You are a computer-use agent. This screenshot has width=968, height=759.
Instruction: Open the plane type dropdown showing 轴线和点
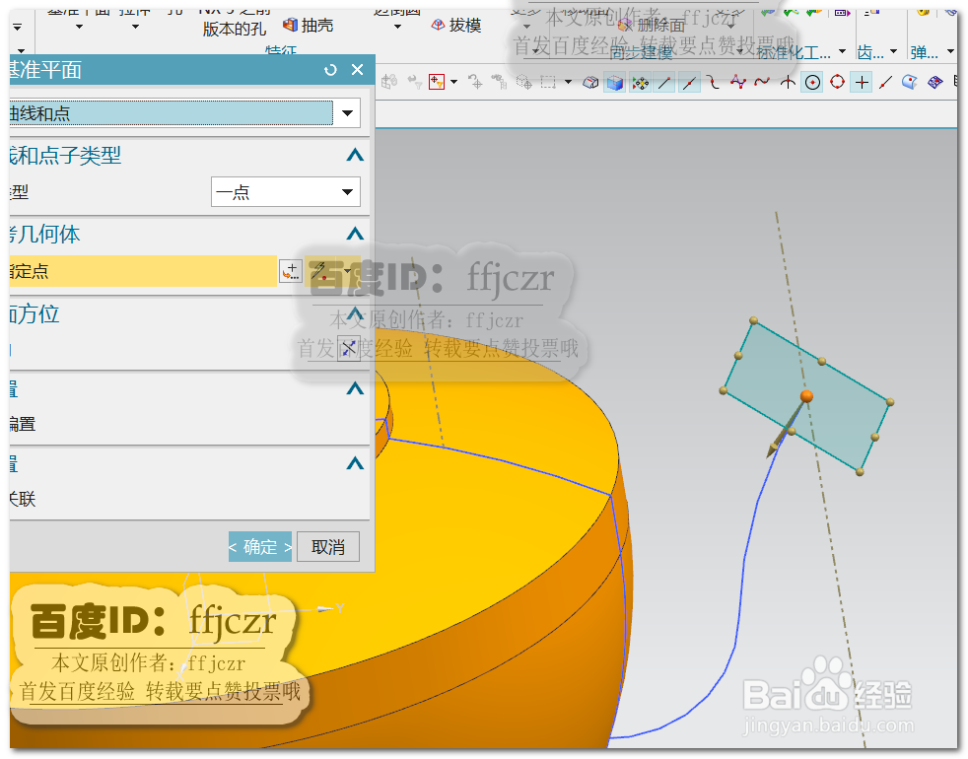(x=347, y=113)
